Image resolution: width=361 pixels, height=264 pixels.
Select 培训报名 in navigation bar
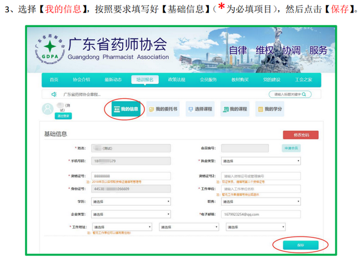pyautogui.click(x=146, y=79)
